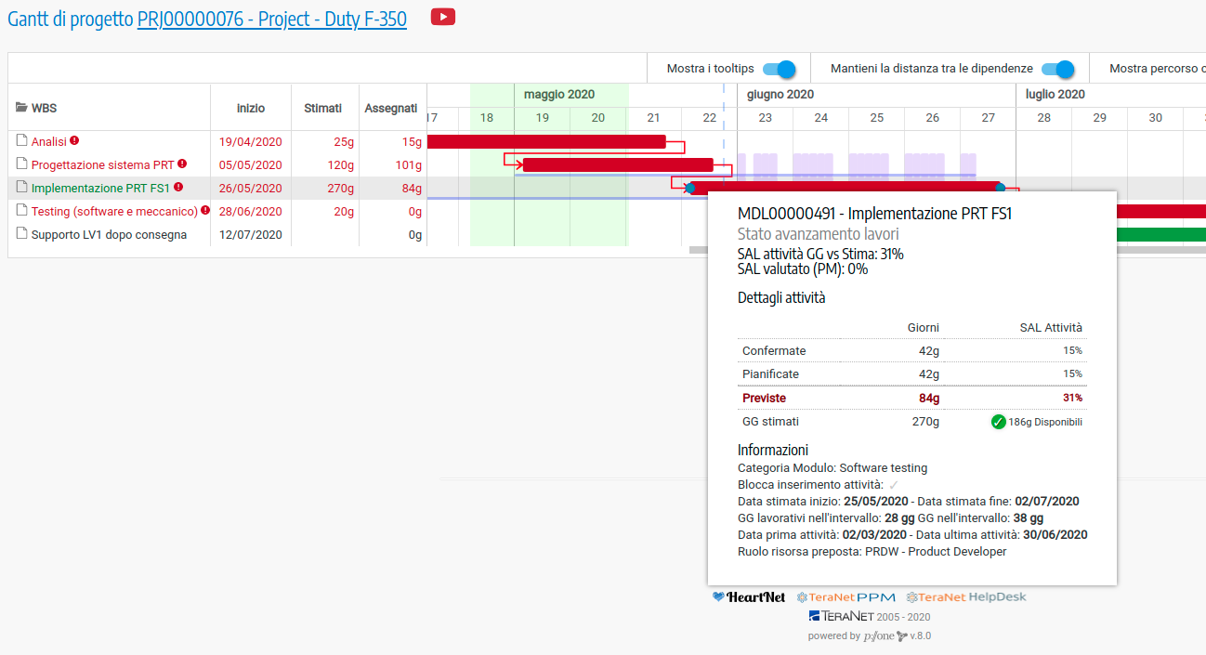1206x655 pixels.
Task: Open Testing (software e meccanico) task
Action: tap(114, 212)
